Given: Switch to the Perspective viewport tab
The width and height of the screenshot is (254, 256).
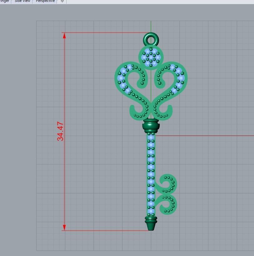Looking at the screenshot, I should [x=45, y=1].
